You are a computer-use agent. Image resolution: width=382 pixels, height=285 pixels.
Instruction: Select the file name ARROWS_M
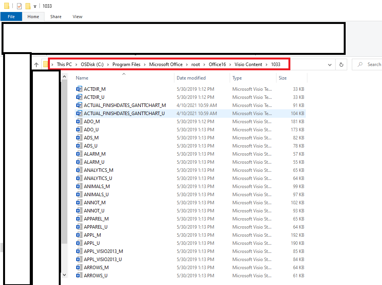click(96, 268)
